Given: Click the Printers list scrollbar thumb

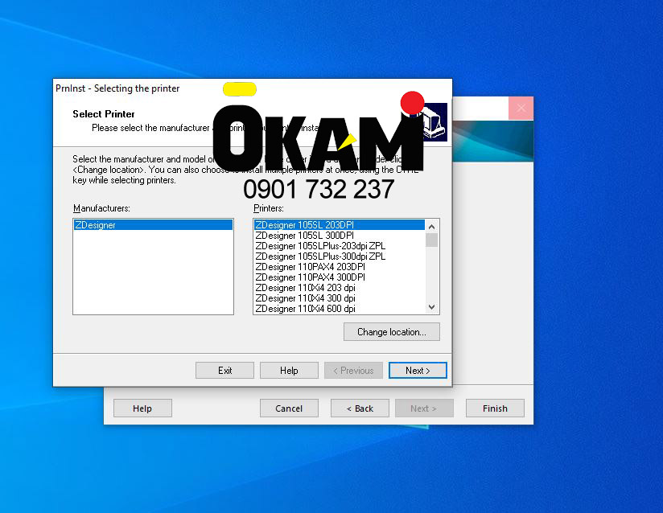Looking at the screenshot, I should tap(432, 240).
